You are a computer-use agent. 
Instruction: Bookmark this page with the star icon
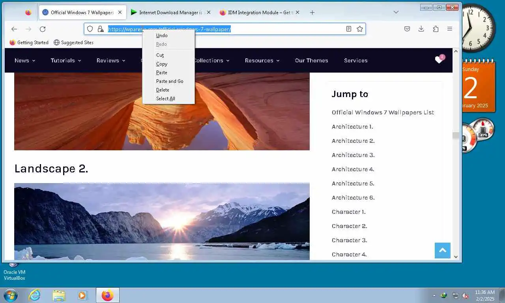(360, 29)
